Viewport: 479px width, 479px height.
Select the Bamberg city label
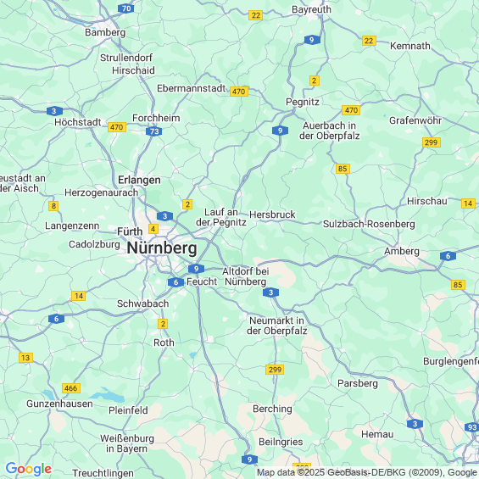click(105, 32)
